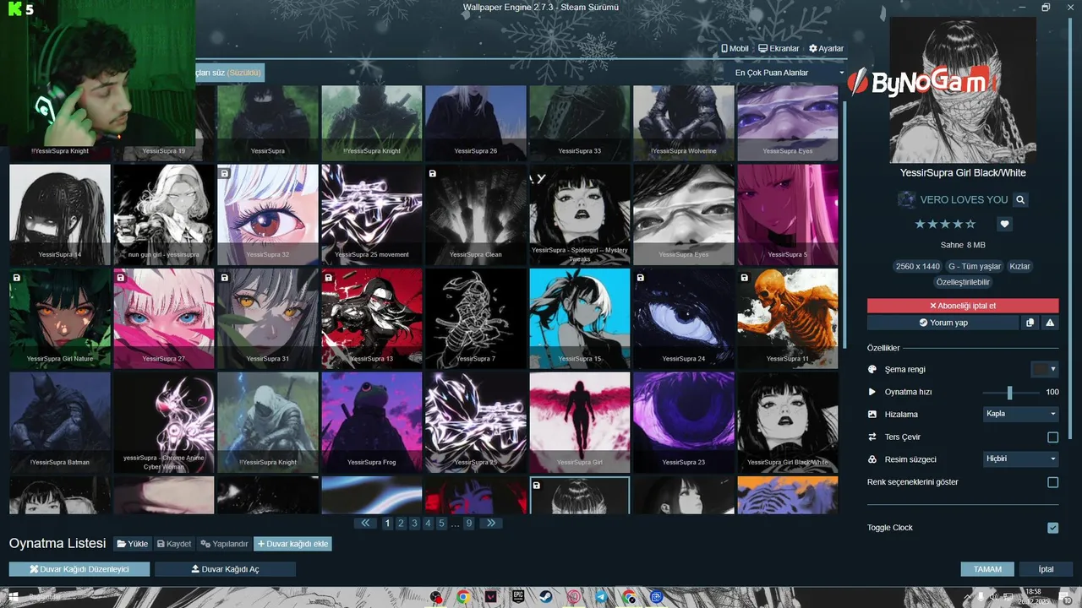Open Chrome from the taskbar
Screen dimensions: 1082x608
463,597
